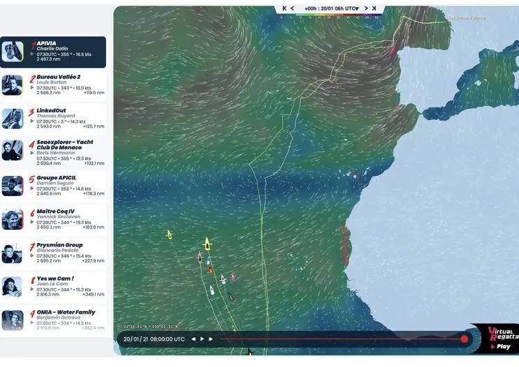Viewport: 519px width, 367px height.
Task: Open Yannick Bestaven's skipper photo
Action: click(12, 220)
